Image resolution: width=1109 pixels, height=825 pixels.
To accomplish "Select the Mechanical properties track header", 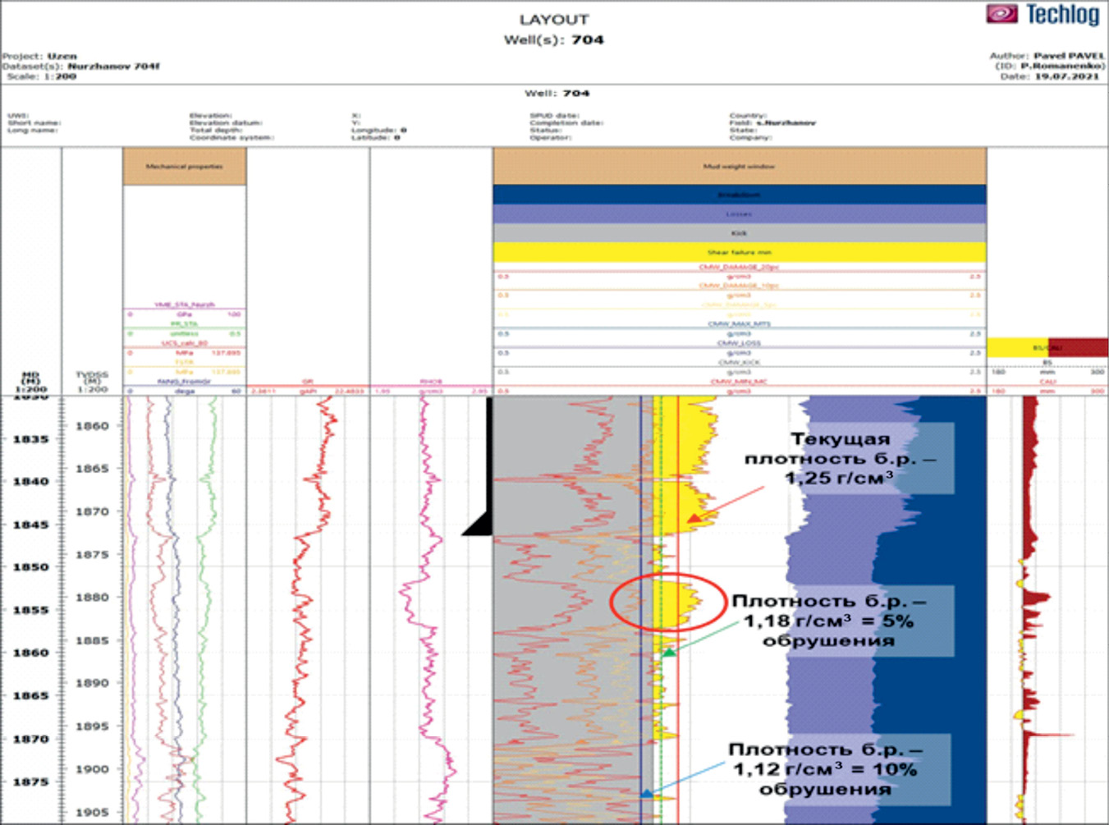I will 185,167.
